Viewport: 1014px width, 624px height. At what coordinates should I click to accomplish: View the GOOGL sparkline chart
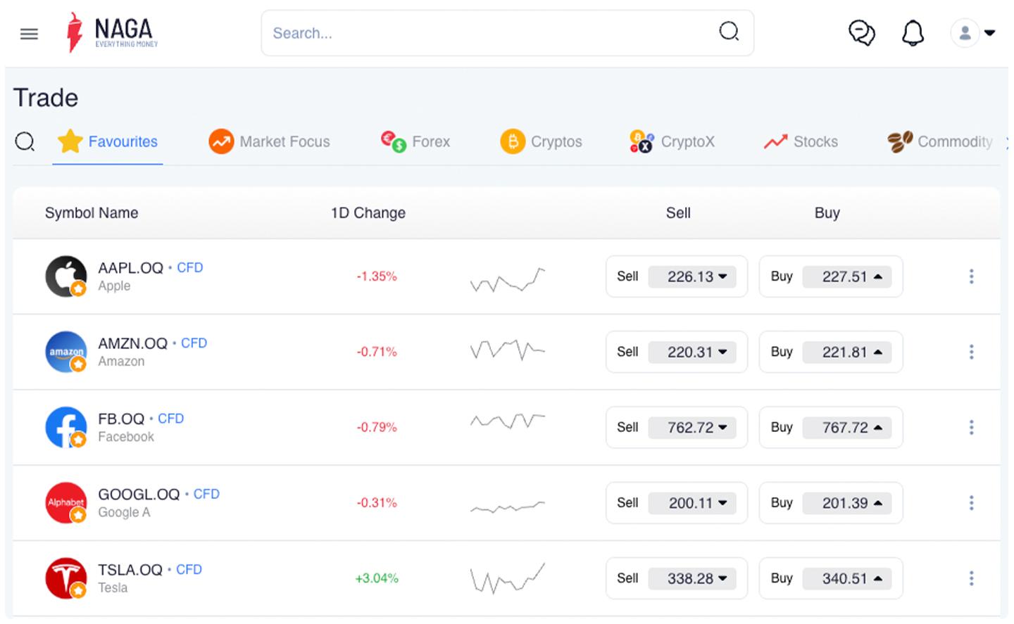click(x=508, y=507)
